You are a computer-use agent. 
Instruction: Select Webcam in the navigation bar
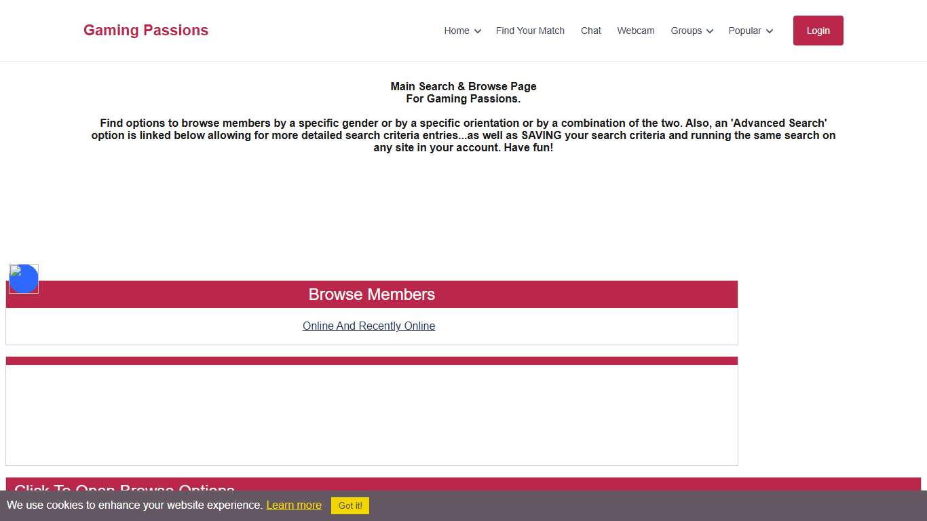tap(635, 31)
